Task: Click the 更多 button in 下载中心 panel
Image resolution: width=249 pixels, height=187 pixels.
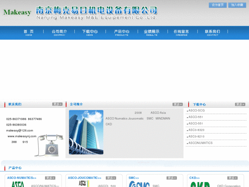Action: tap(240, 104)
